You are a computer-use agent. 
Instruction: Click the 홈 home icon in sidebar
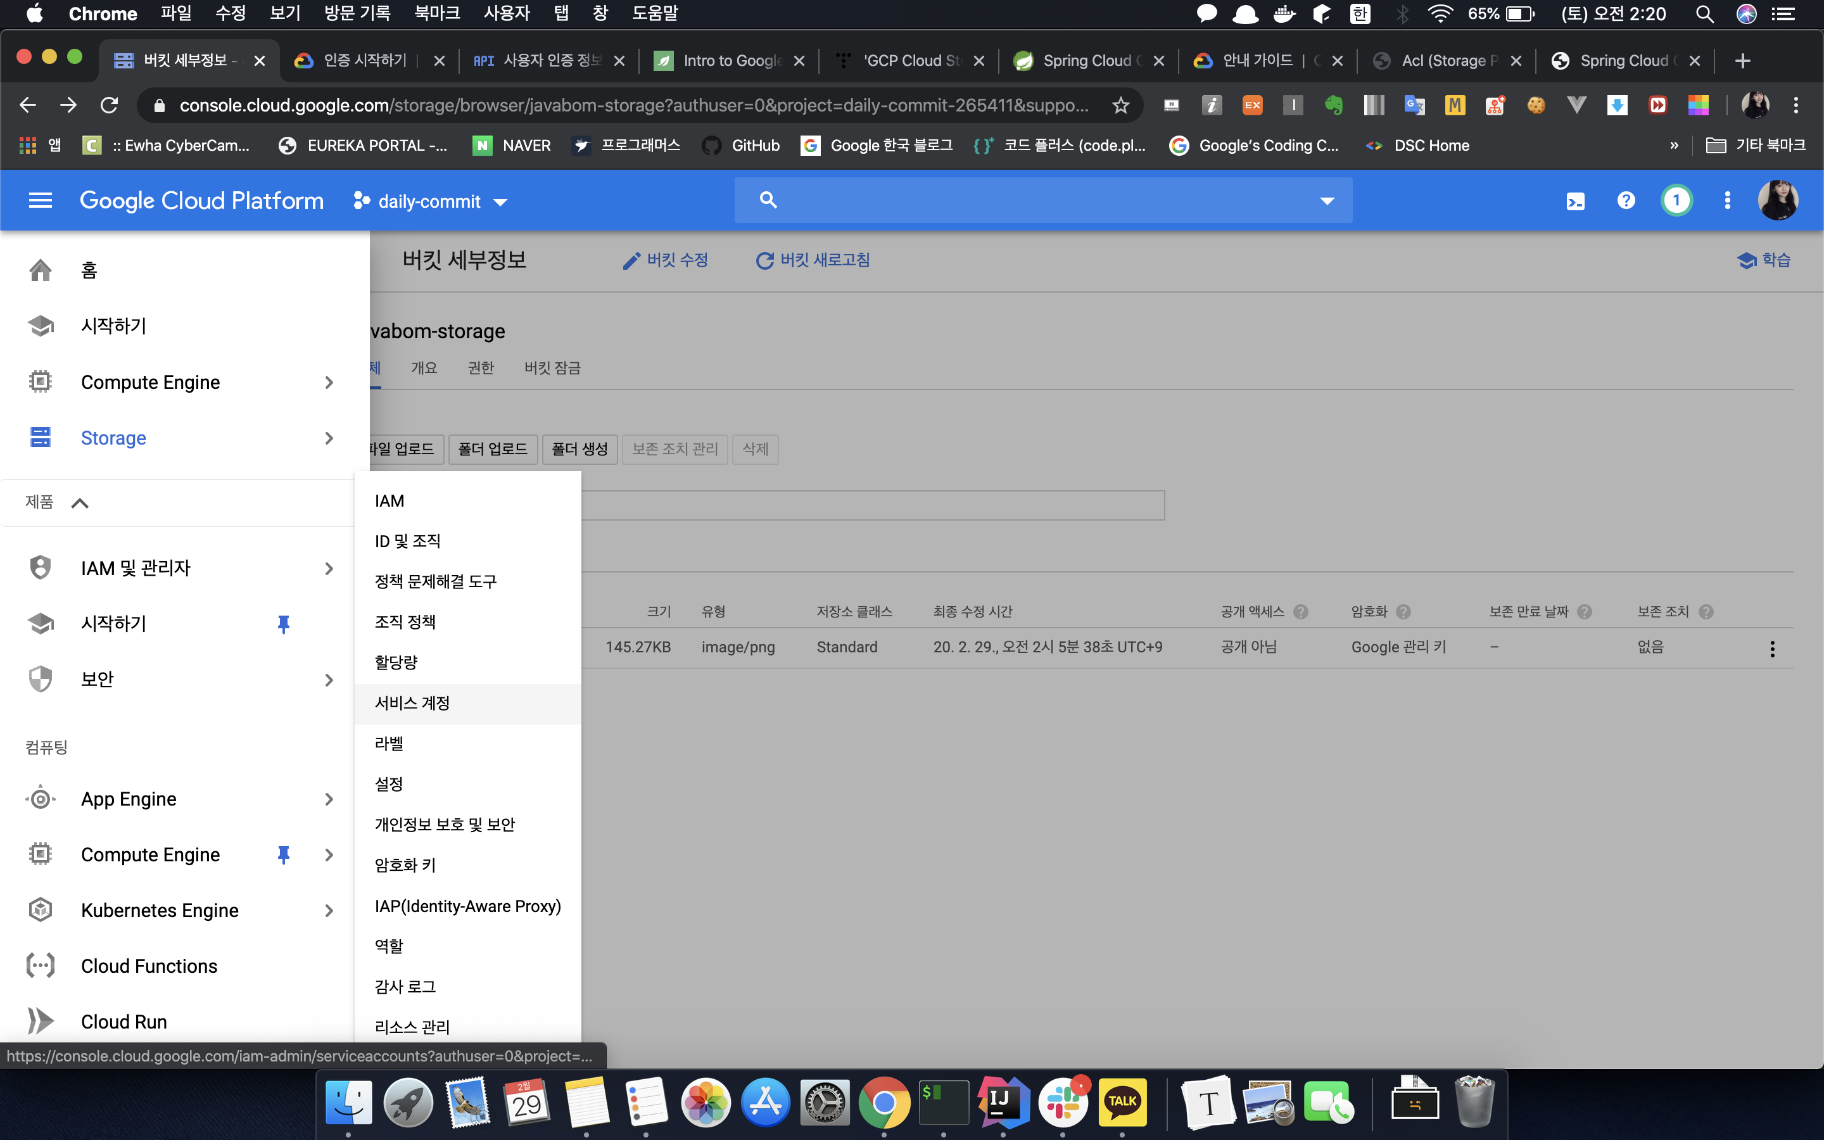tap(40, 270)
